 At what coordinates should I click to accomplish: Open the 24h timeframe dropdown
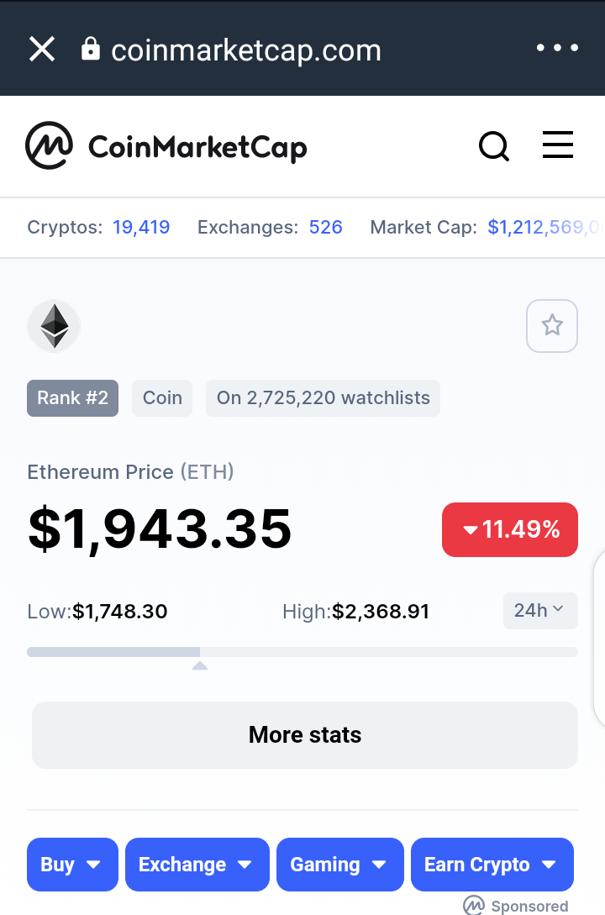(x=540, y=611)
